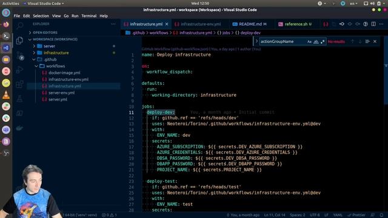This screenshot has height=218, width=388.
Task: Open the Extensions view
Action: tap(19, 84)
